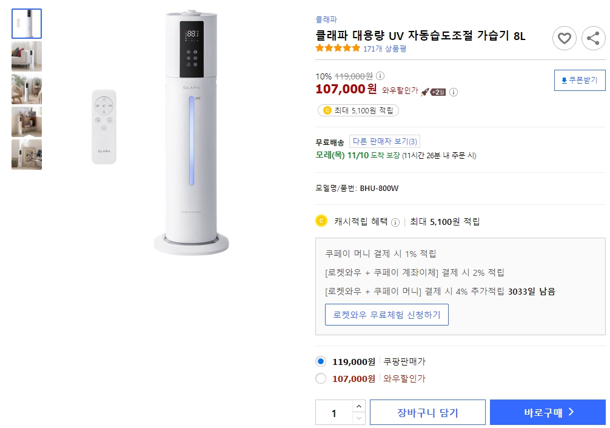The image size is (610, 428).
Task: Click the heart wishlist icon
Action: pos(565,38)
